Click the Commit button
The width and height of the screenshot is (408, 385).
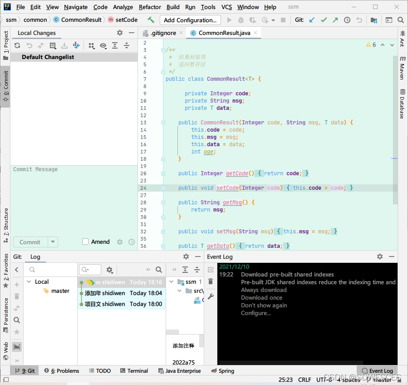(x=30, y=242)
